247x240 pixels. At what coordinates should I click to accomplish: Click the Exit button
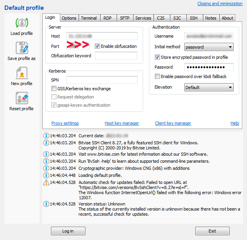point(212,231)
